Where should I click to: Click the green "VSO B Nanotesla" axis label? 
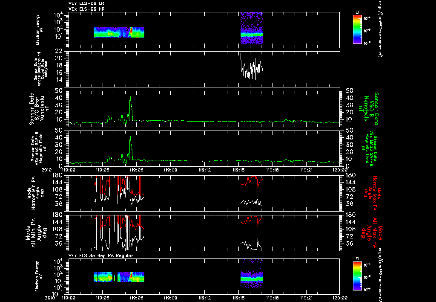pyautogui.click(x=369, y=109)
